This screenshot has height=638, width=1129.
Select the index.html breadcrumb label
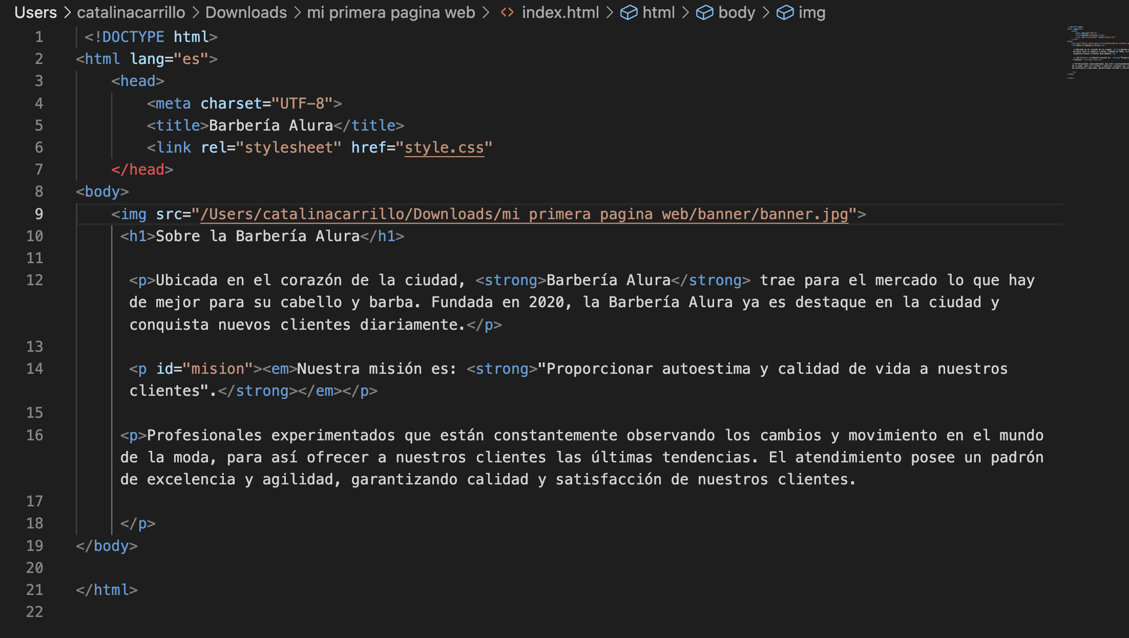tap(560, 12)
